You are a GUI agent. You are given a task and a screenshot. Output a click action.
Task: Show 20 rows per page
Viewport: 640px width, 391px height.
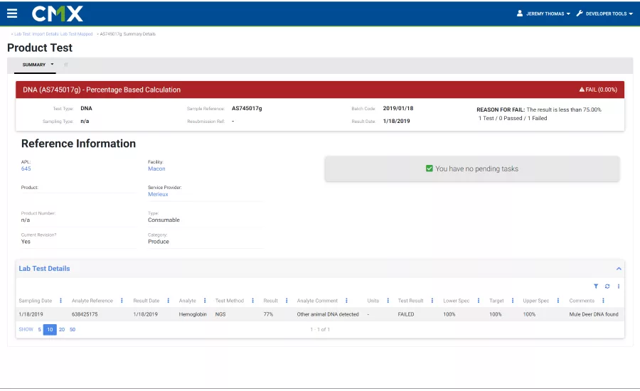click(x=62, y=329)
